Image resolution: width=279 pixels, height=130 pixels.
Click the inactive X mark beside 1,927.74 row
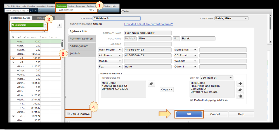[13, 116]
